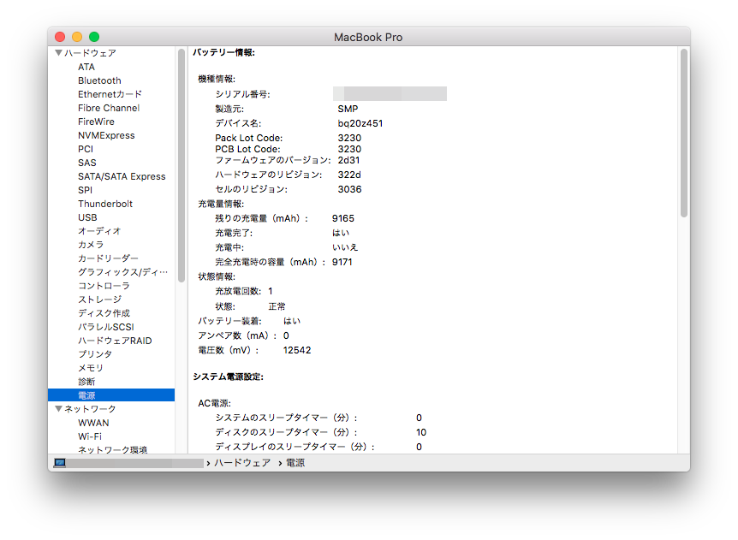
Task: Zoom the window with green button
Action: (94, 37)
